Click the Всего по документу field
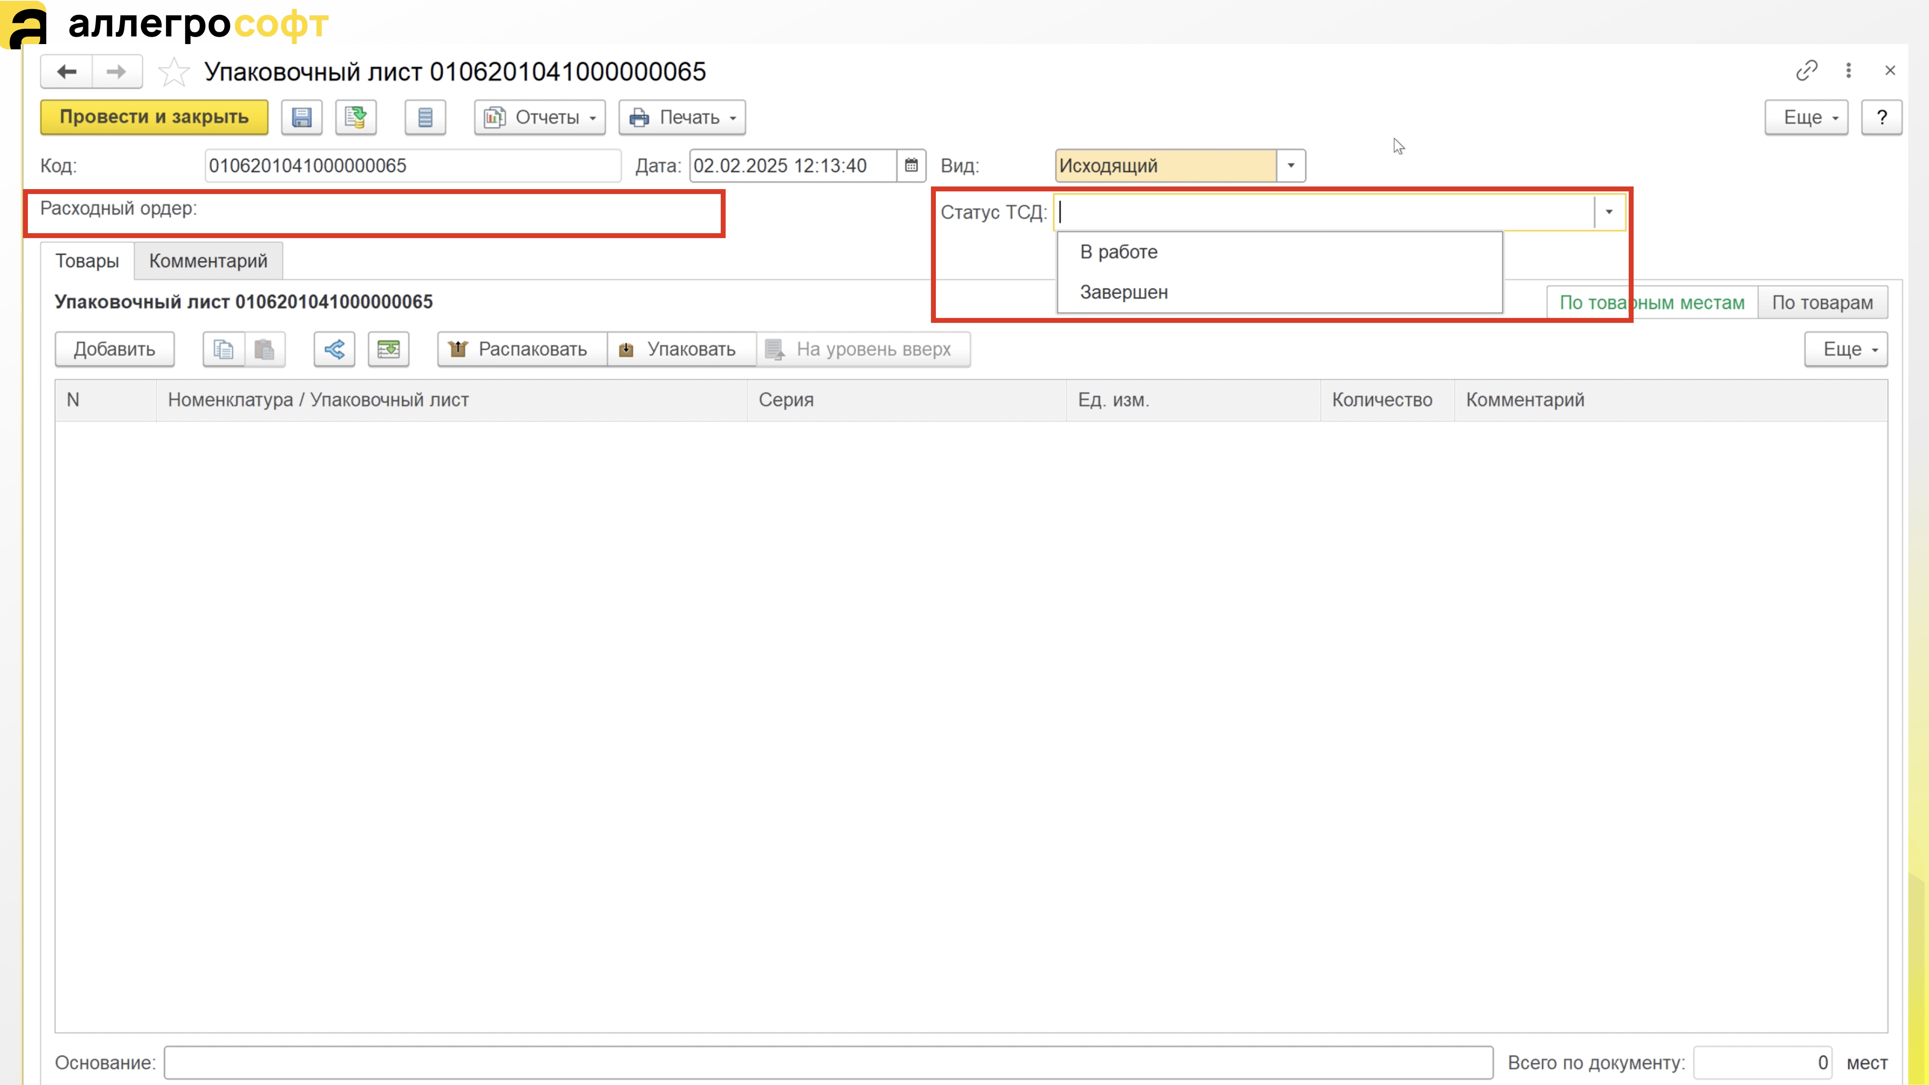 pyautogui.click(x=1763, y=1062)
